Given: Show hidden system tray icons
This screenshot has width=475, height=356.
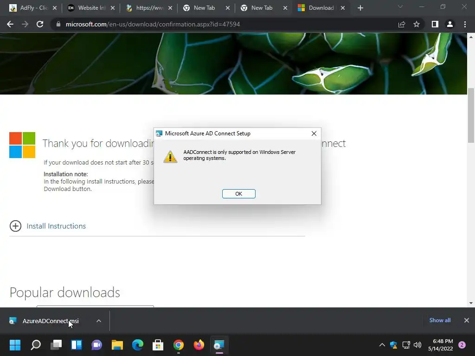Looking at the screenshot, I should coord(382,345).
